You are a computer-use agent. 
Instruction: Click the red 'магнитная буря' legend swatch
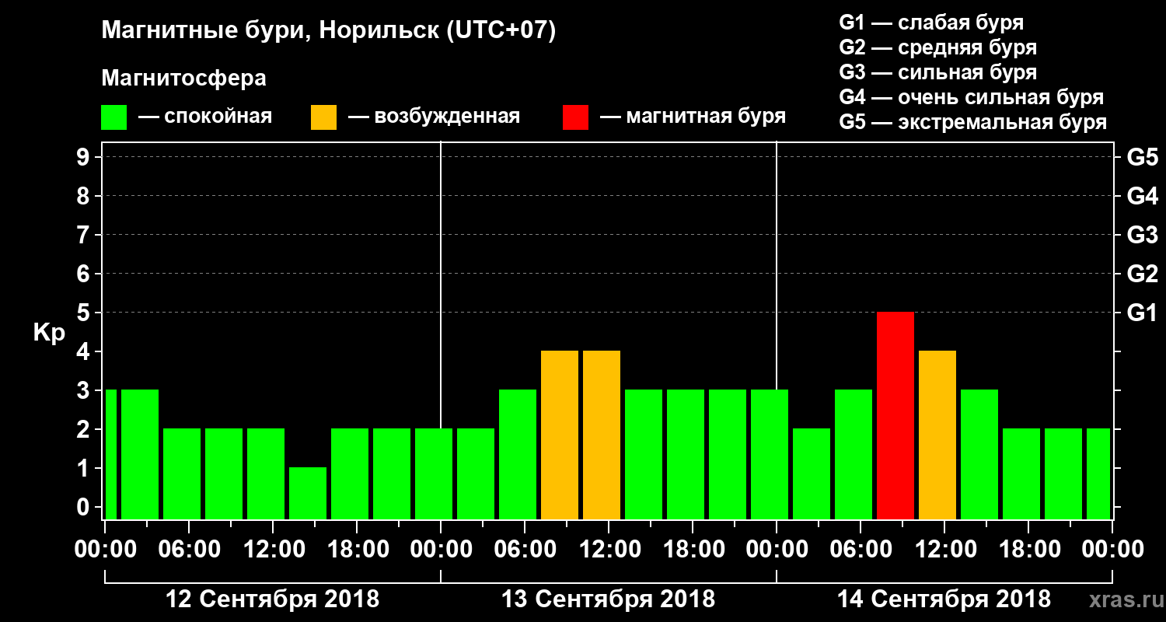[x=576, y=117]
